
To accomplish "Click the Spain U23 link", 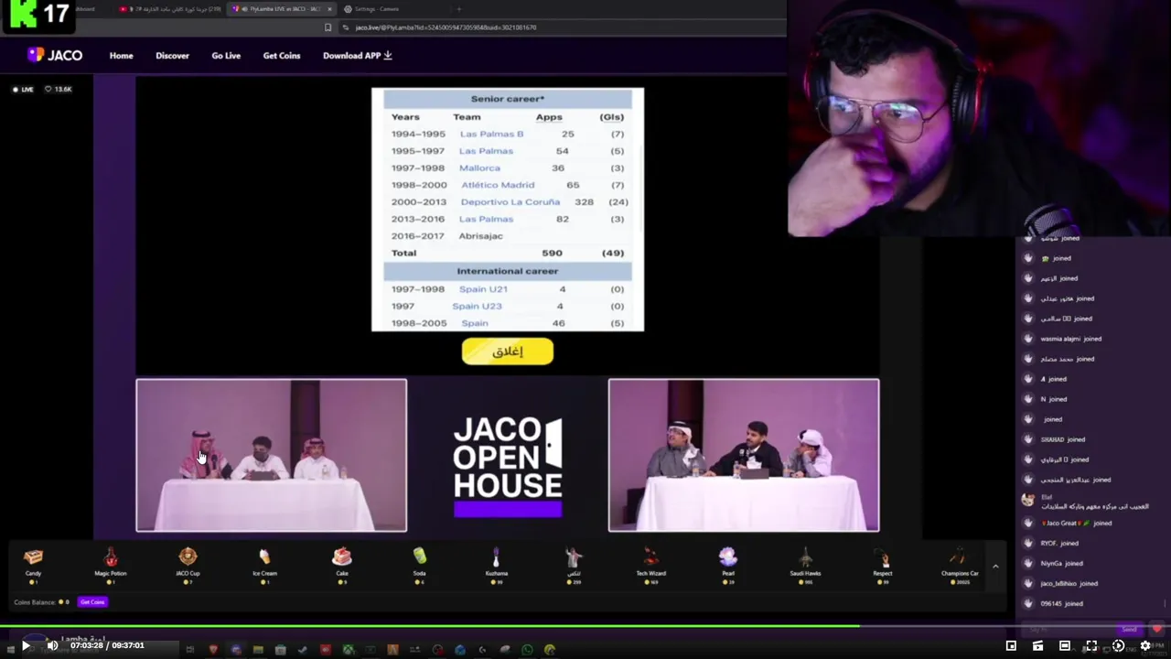I will pyautogui.click(x=477, y=307).
